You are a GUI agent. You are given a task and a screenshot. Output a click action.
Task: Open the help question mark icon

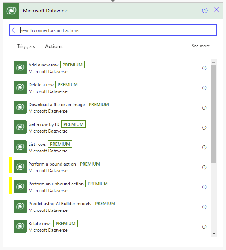pyautogui.click(x=205, y=11)
